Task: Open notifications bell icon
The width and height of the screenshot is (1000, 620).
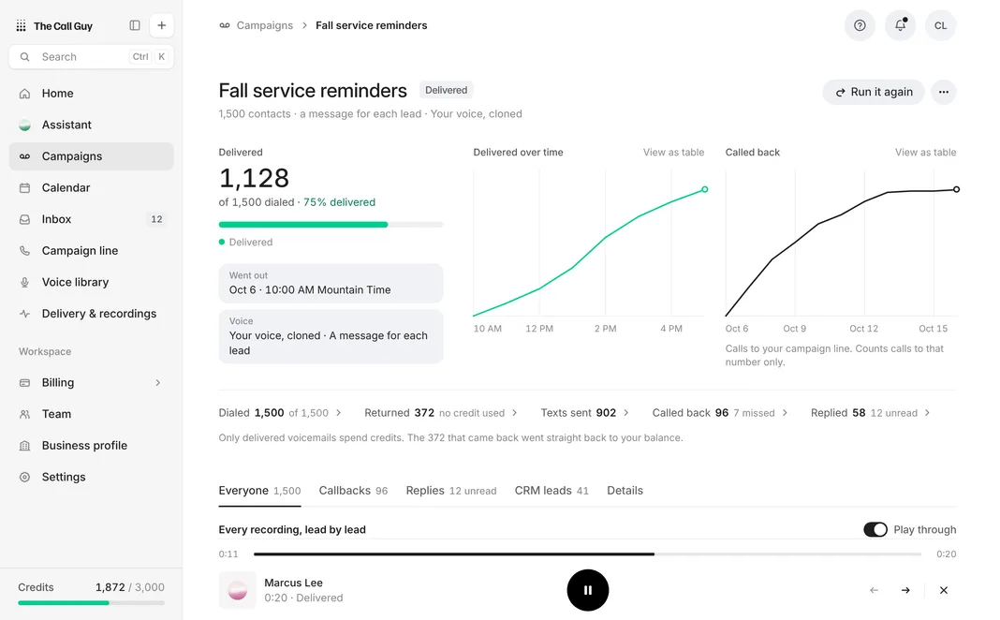Action: [900, 25]
